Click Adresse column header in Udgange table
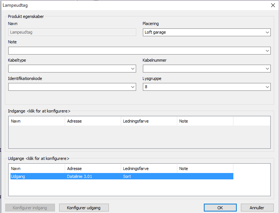Viewport: 279px width, 213px height. 93,169
